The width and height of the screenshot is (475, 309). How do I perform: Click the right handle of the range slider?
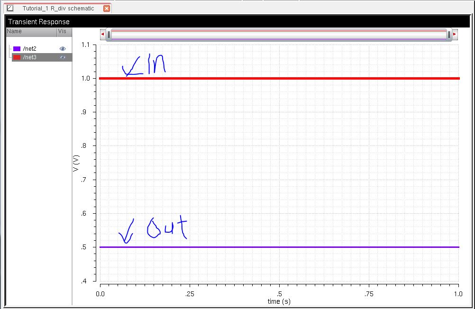click(x=449, y=35)
